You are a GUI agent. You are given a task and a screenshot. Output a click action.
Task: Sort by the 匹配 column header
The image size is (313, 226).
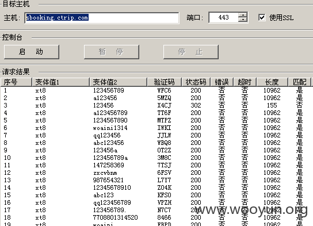(x=299, y=82)
